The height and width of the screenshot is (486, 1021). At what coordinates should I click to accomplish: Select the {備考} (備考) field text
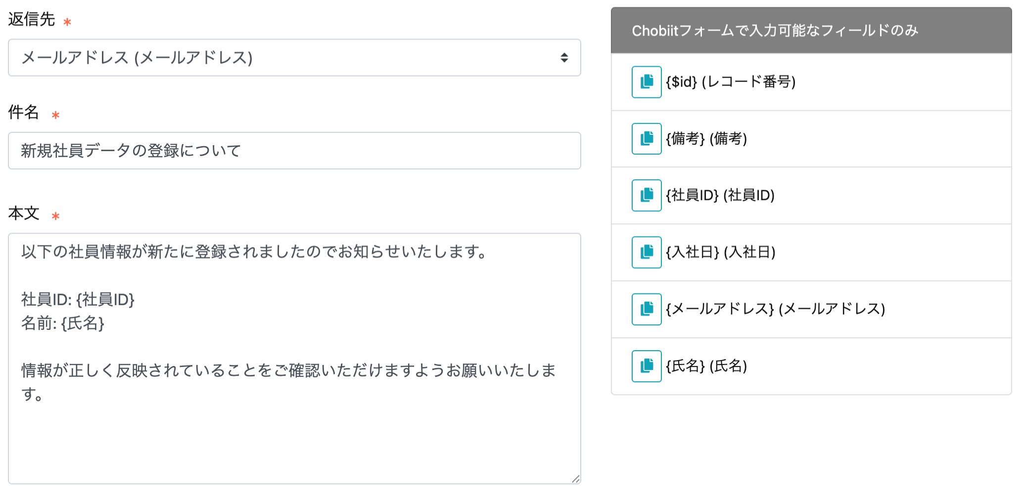pyautogui.click(x=706, y=139)
